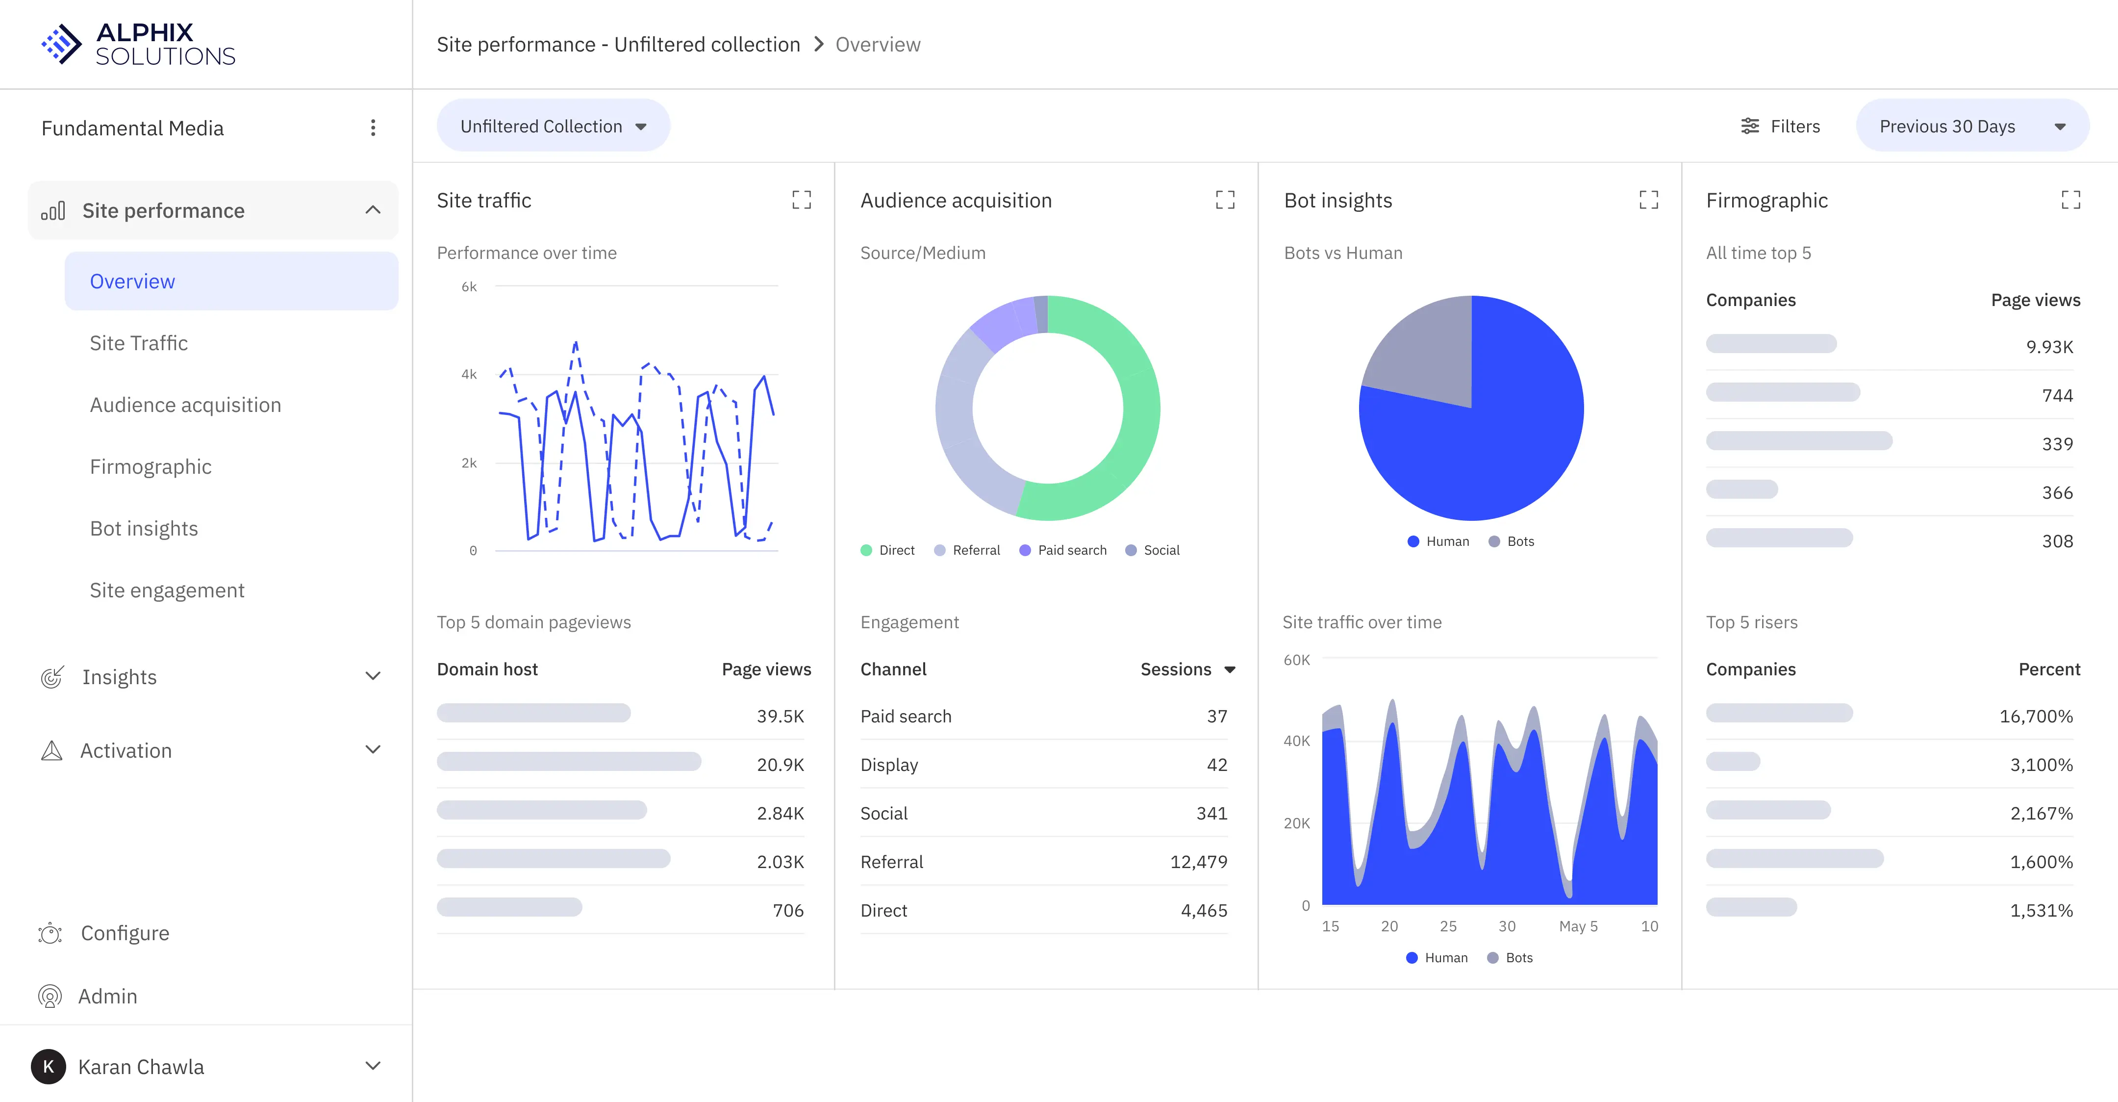This screenshot has height=1102, width=2118.
Task: Select the Activation icon in the sidebar
Action: 51,750
